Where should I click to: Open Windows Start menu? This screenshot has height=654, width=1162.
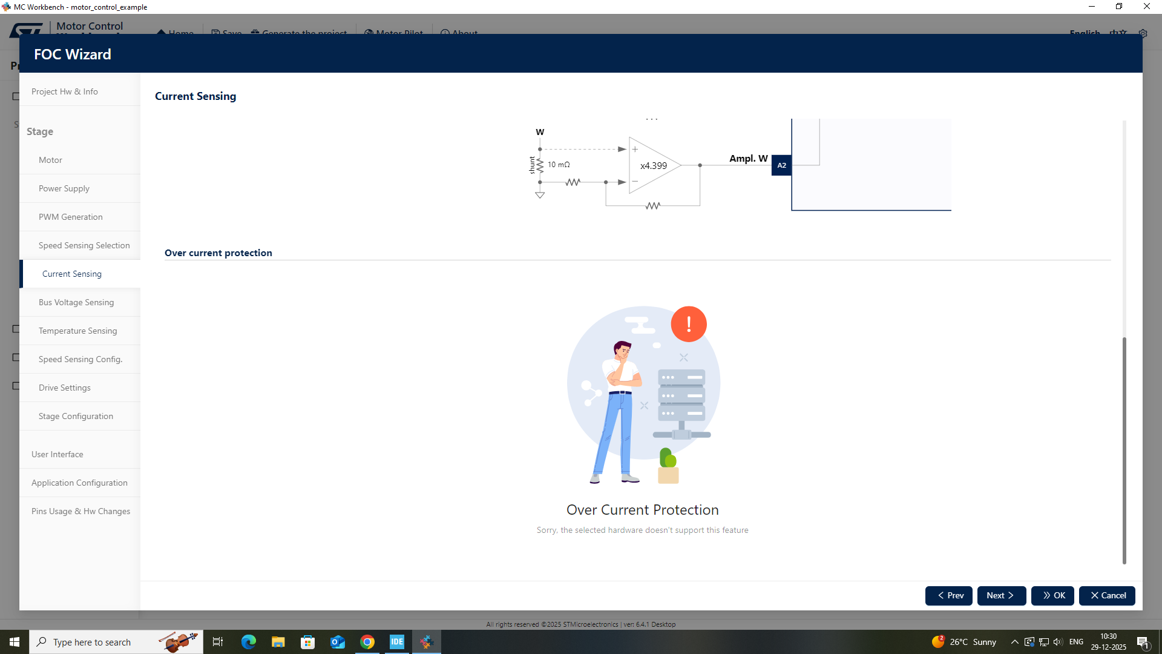[15, 642]
